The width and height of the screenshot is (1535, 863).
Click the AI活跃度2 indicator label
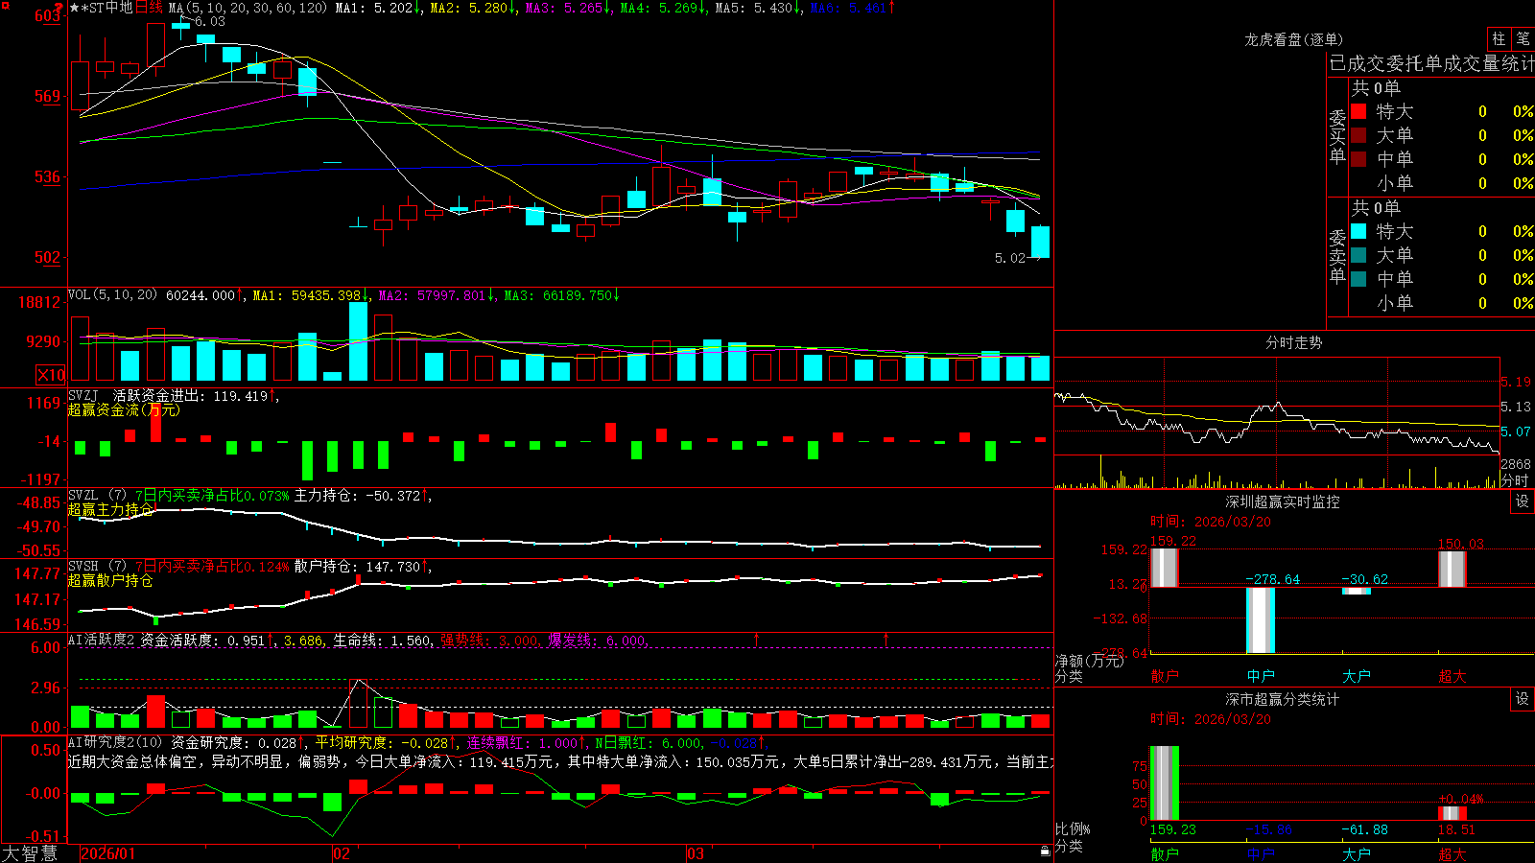click(102, 640)
